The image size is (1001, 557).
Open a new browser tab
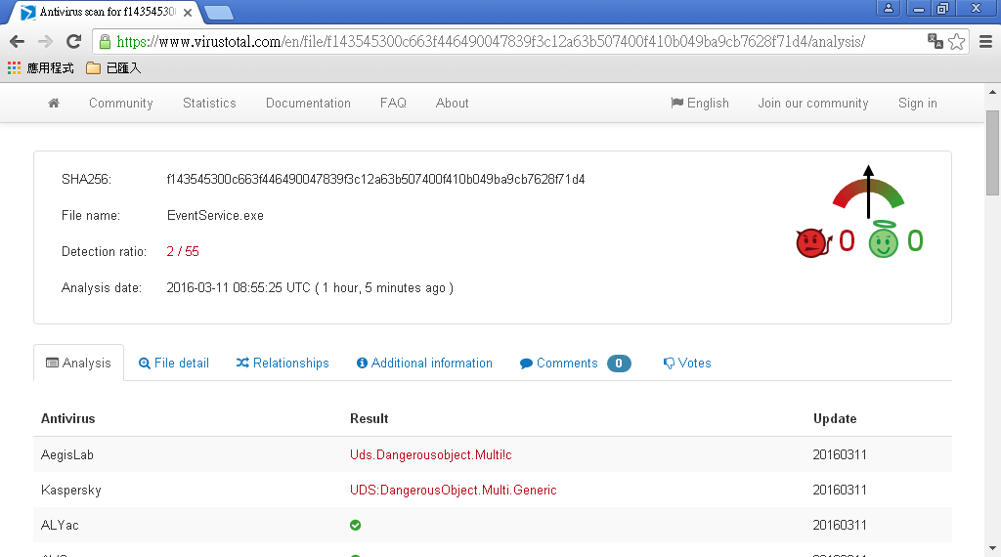tap(219, 12)
